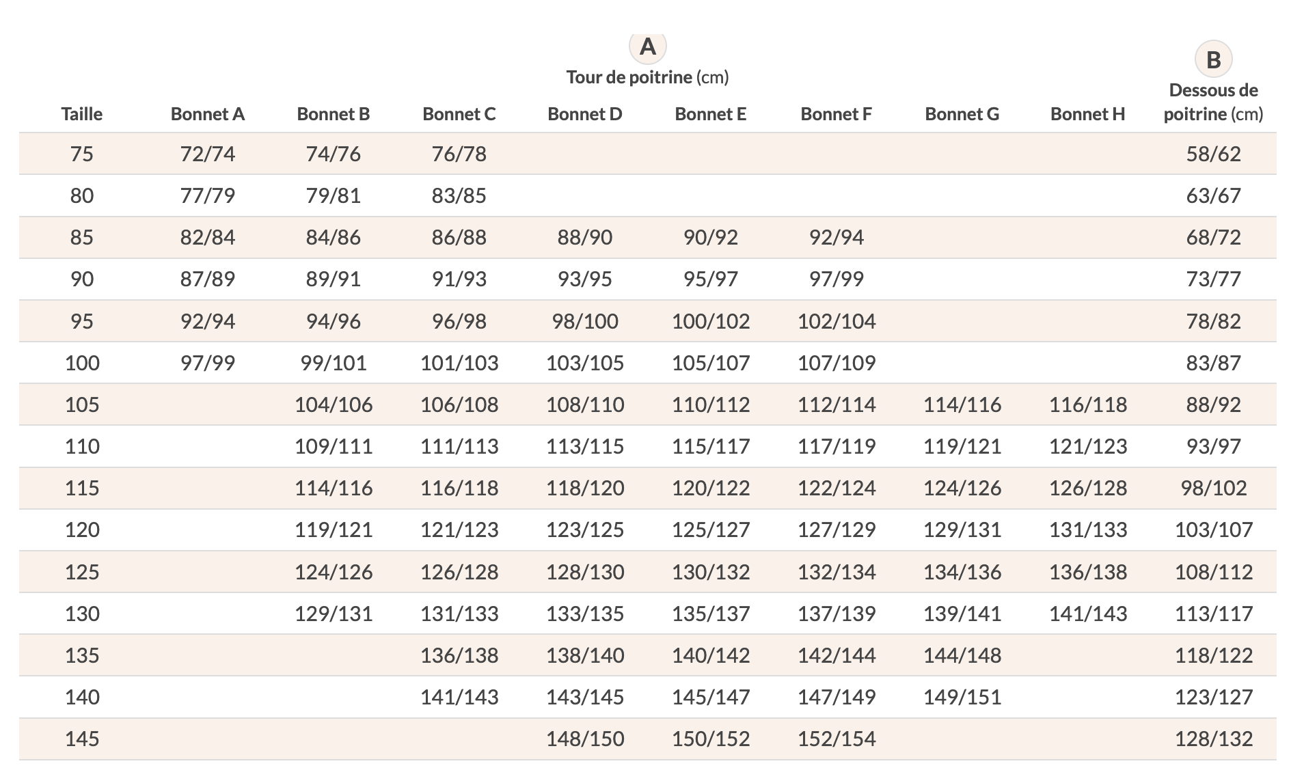Click the Bonnet A column header

pos(208,114)
